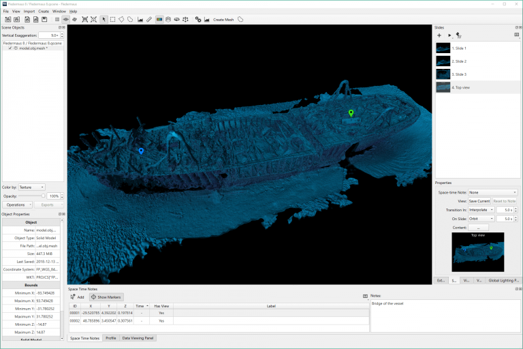The image size is (523, 349).
Task: Open the Space-time Note dropdown
Action: (492, 192)
